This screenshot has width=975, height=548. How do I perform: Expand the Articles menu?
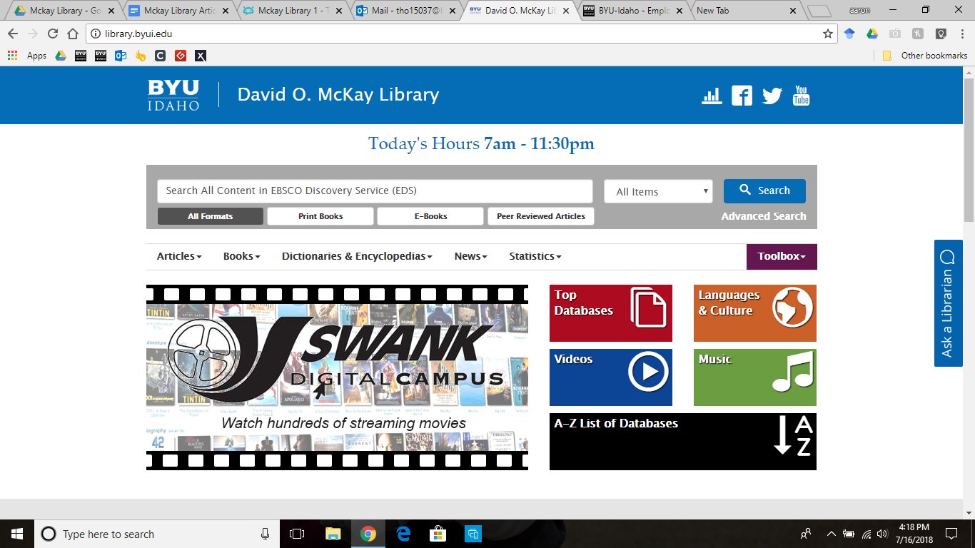(x=179, y=256)
